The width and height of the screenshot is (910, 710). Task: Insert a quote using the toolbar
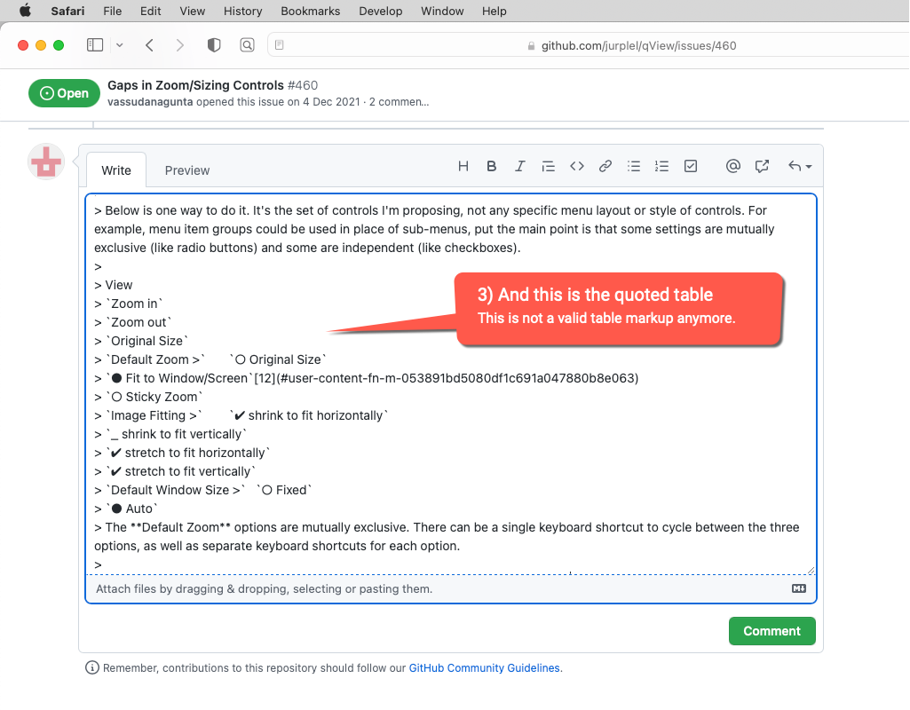coord(548,166)
